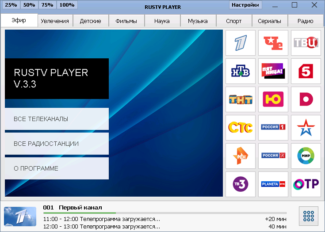Click the green programme progress bar
The width and height of the screenshot is (325, 232).
[x=165, y=213]
